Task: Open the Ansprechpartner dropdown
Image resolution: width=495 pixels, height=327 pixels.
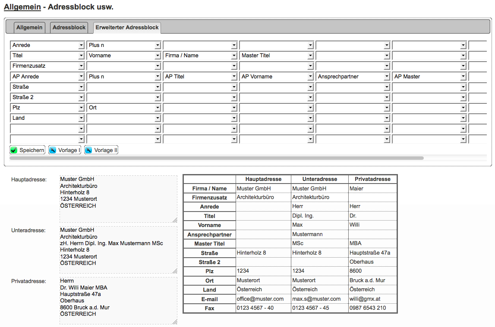Action: coord(353,77)
